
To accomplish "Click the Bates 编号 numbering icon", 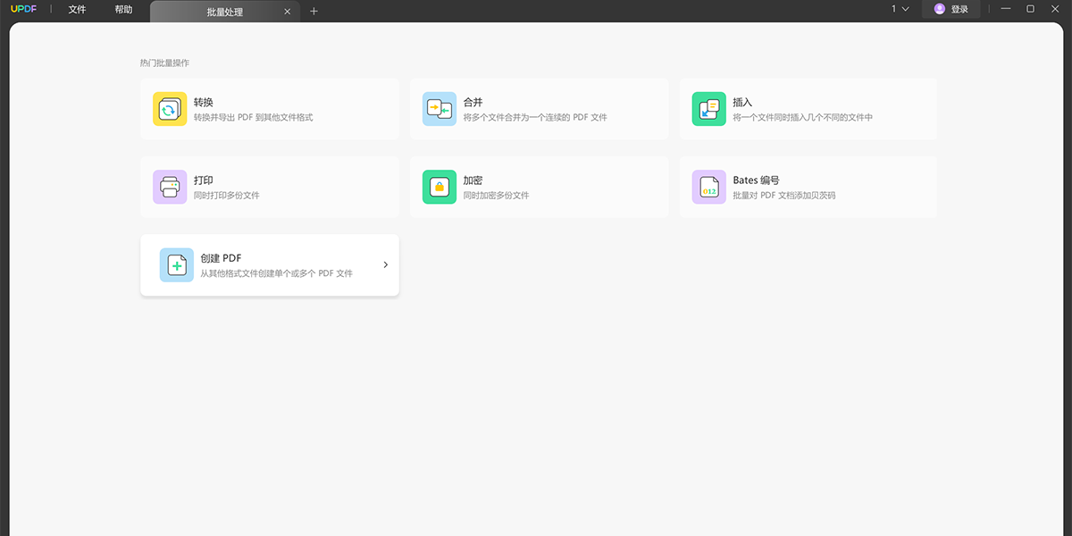I will pyautogui.click(x=709, y=187).
